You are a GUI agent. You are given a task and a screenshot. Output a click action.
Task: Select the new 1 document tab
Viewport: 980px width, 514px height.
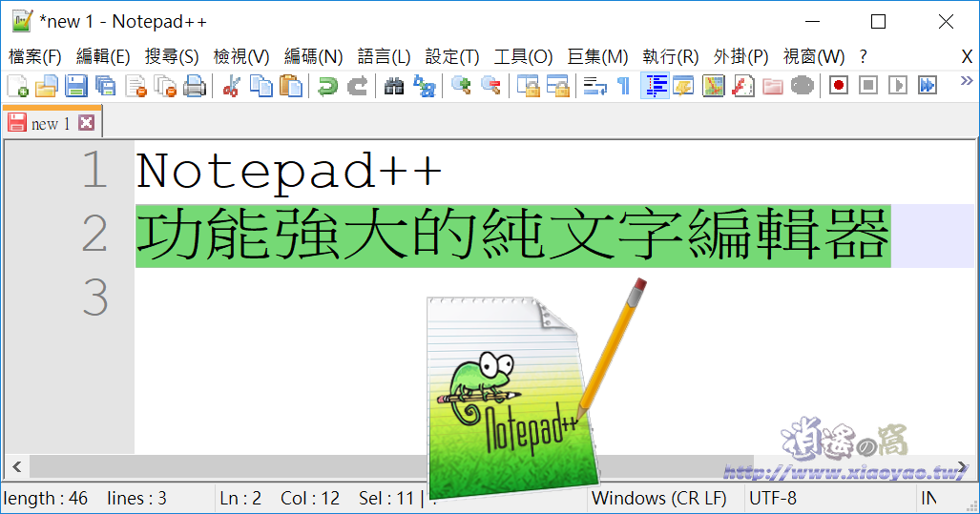(x=52, y=123)
